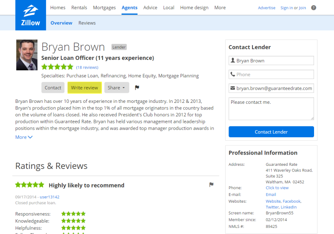Open the lender's LinkedIn link
This screenshot has height=234, width=334.
288,207
